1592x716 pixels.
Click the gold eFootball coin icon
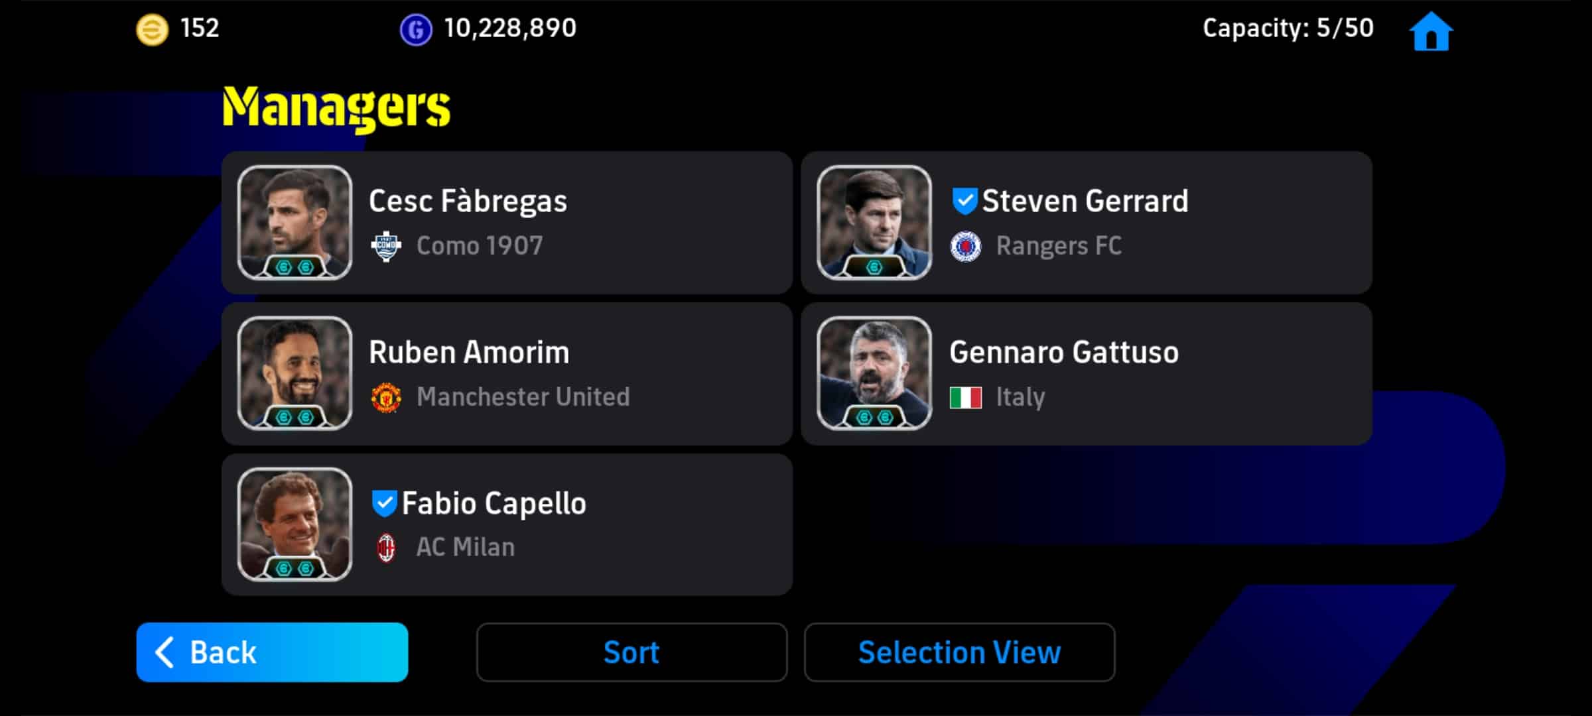coord(152,30)
